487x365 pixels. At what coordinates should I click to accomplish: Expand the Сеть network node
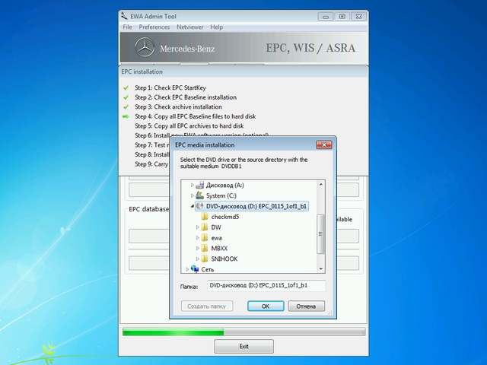tap(187, 269)
